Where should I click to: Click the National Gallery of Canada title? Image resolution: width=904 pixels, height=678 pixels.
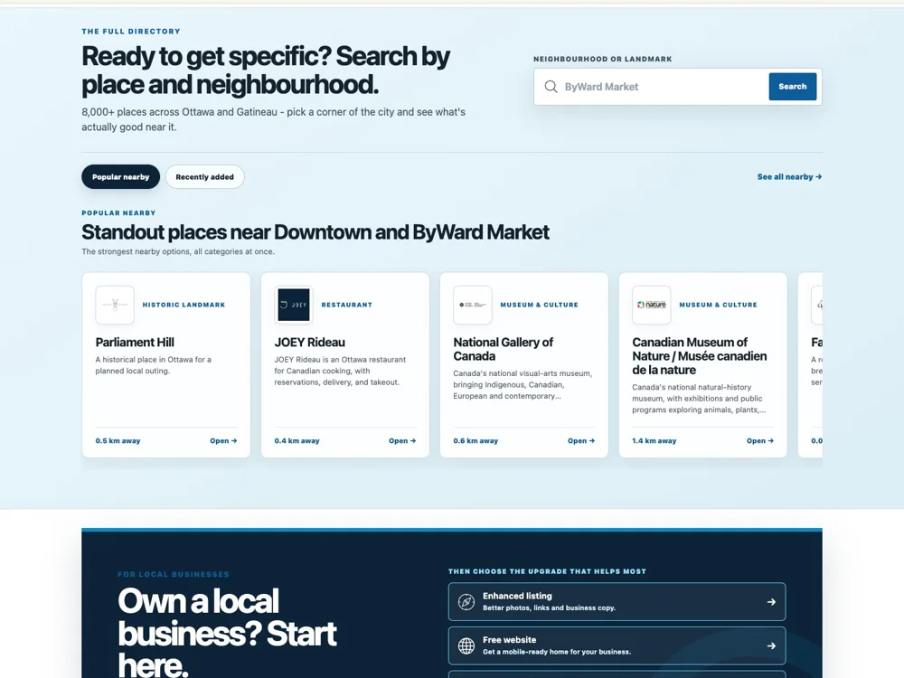pos(503,349)
